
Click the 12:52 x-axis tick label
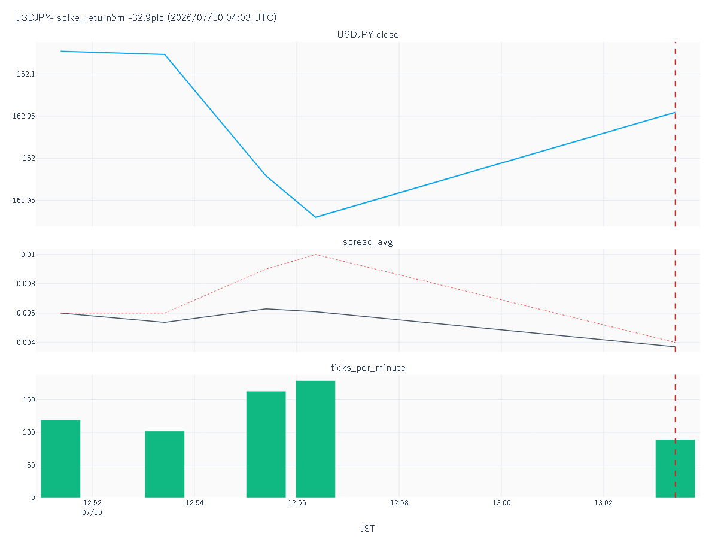[92, 503]
